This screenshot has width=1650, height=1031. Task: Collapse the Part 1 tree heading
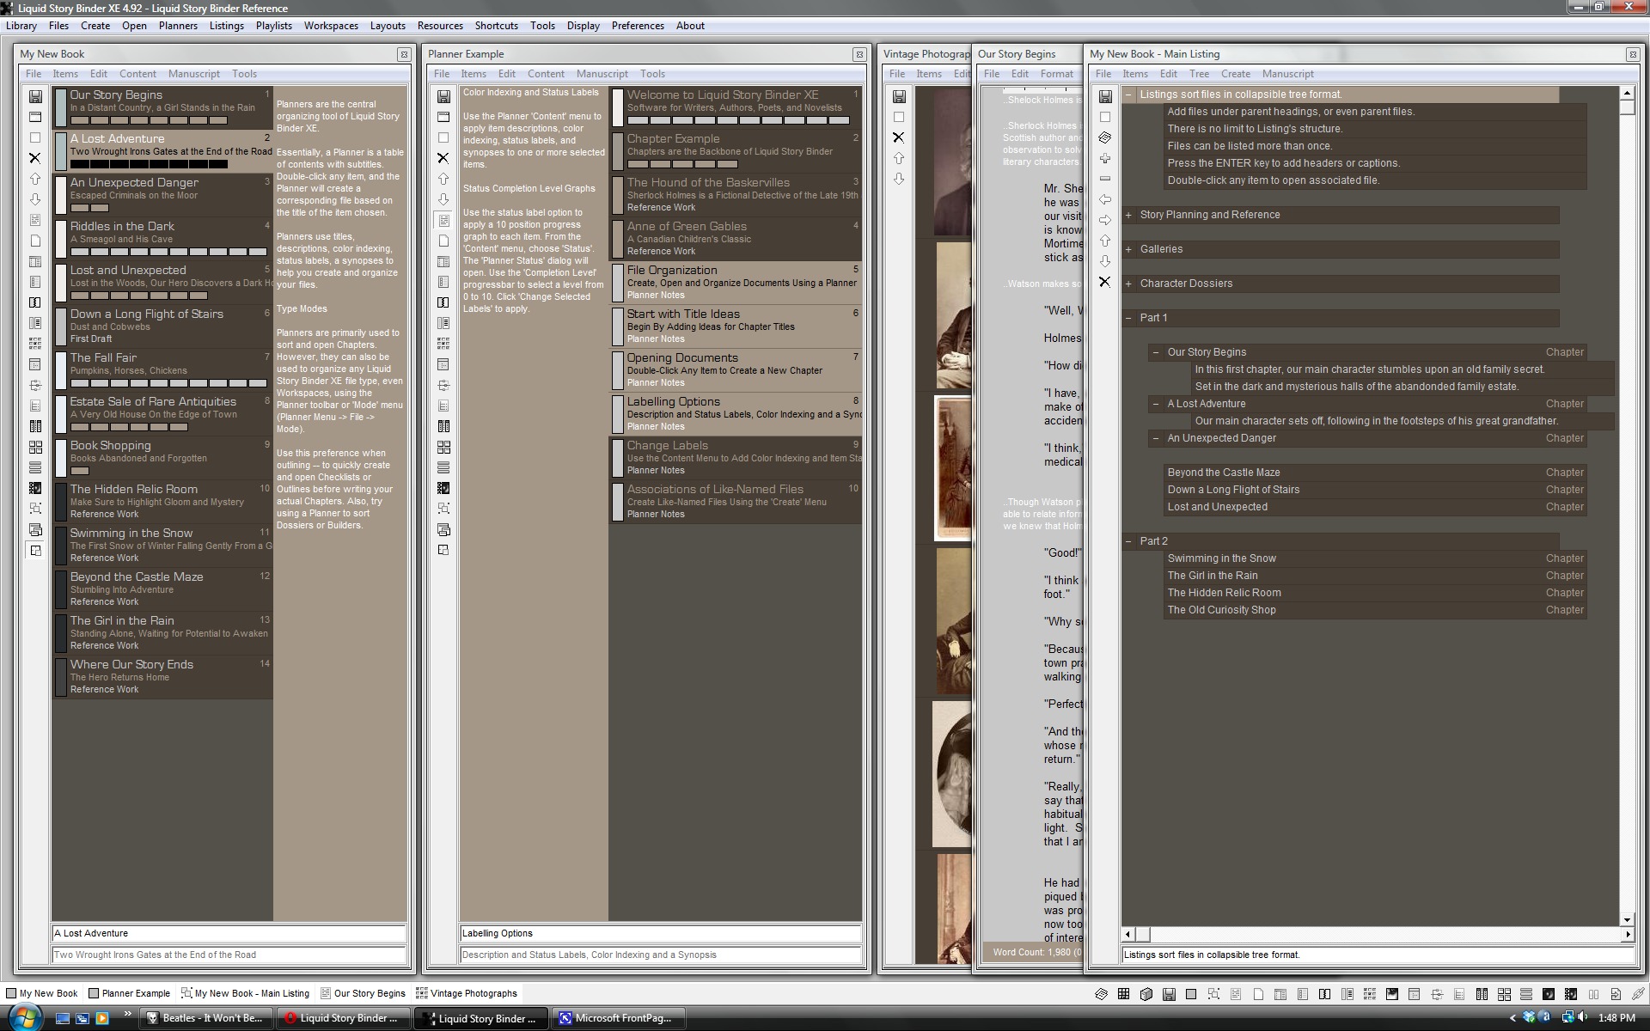(1128, 318)
